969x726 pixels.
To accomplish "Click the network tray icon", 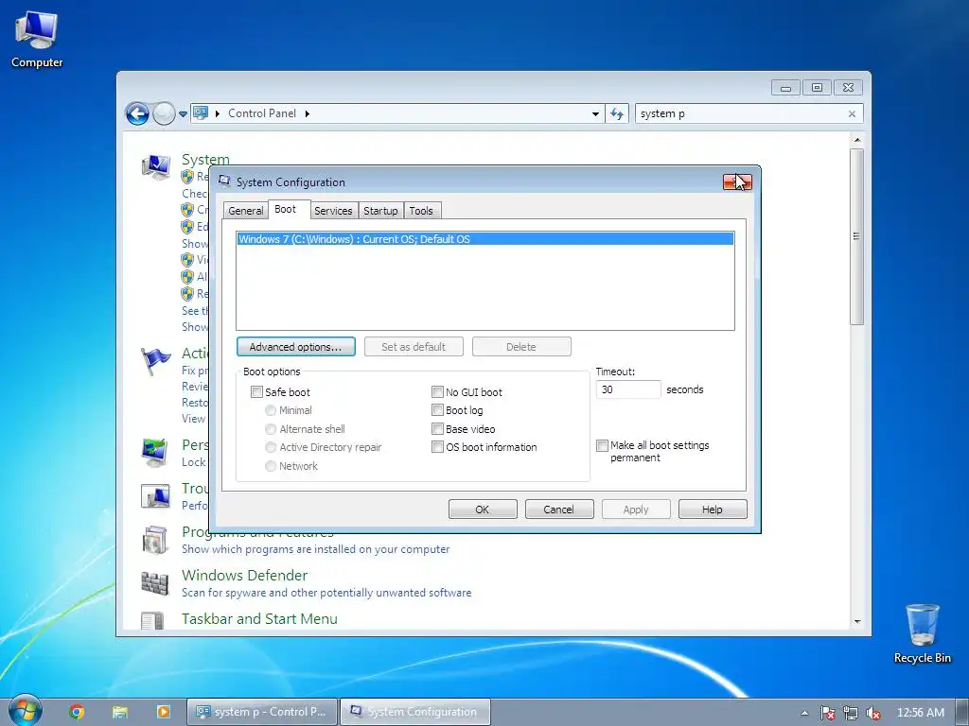I will (x=851, y=713).
